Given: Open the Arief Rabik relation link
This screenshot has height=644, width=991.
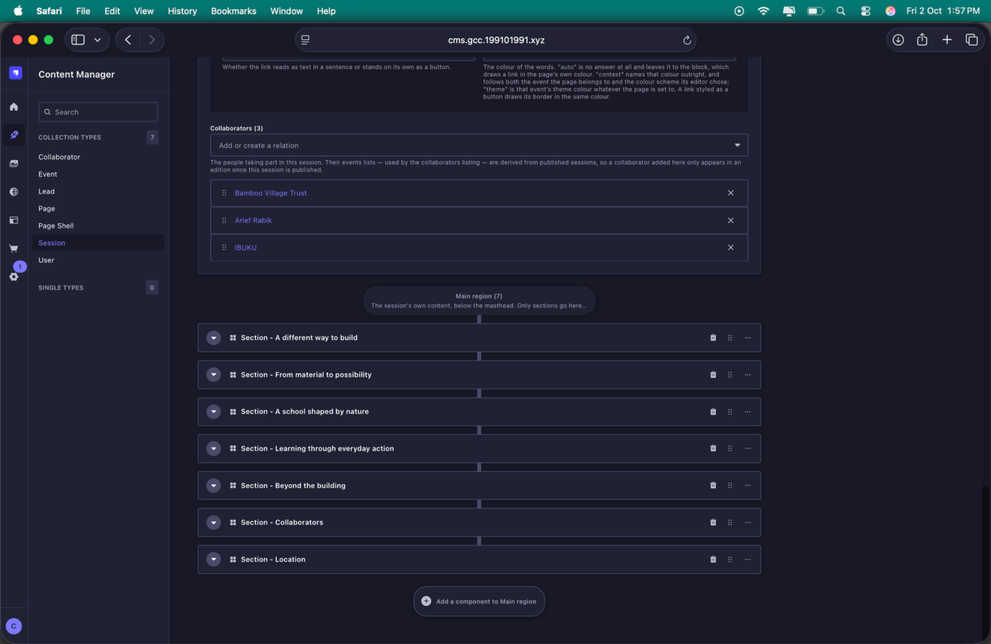Looking at the screenshot, I should click(253, 221).
